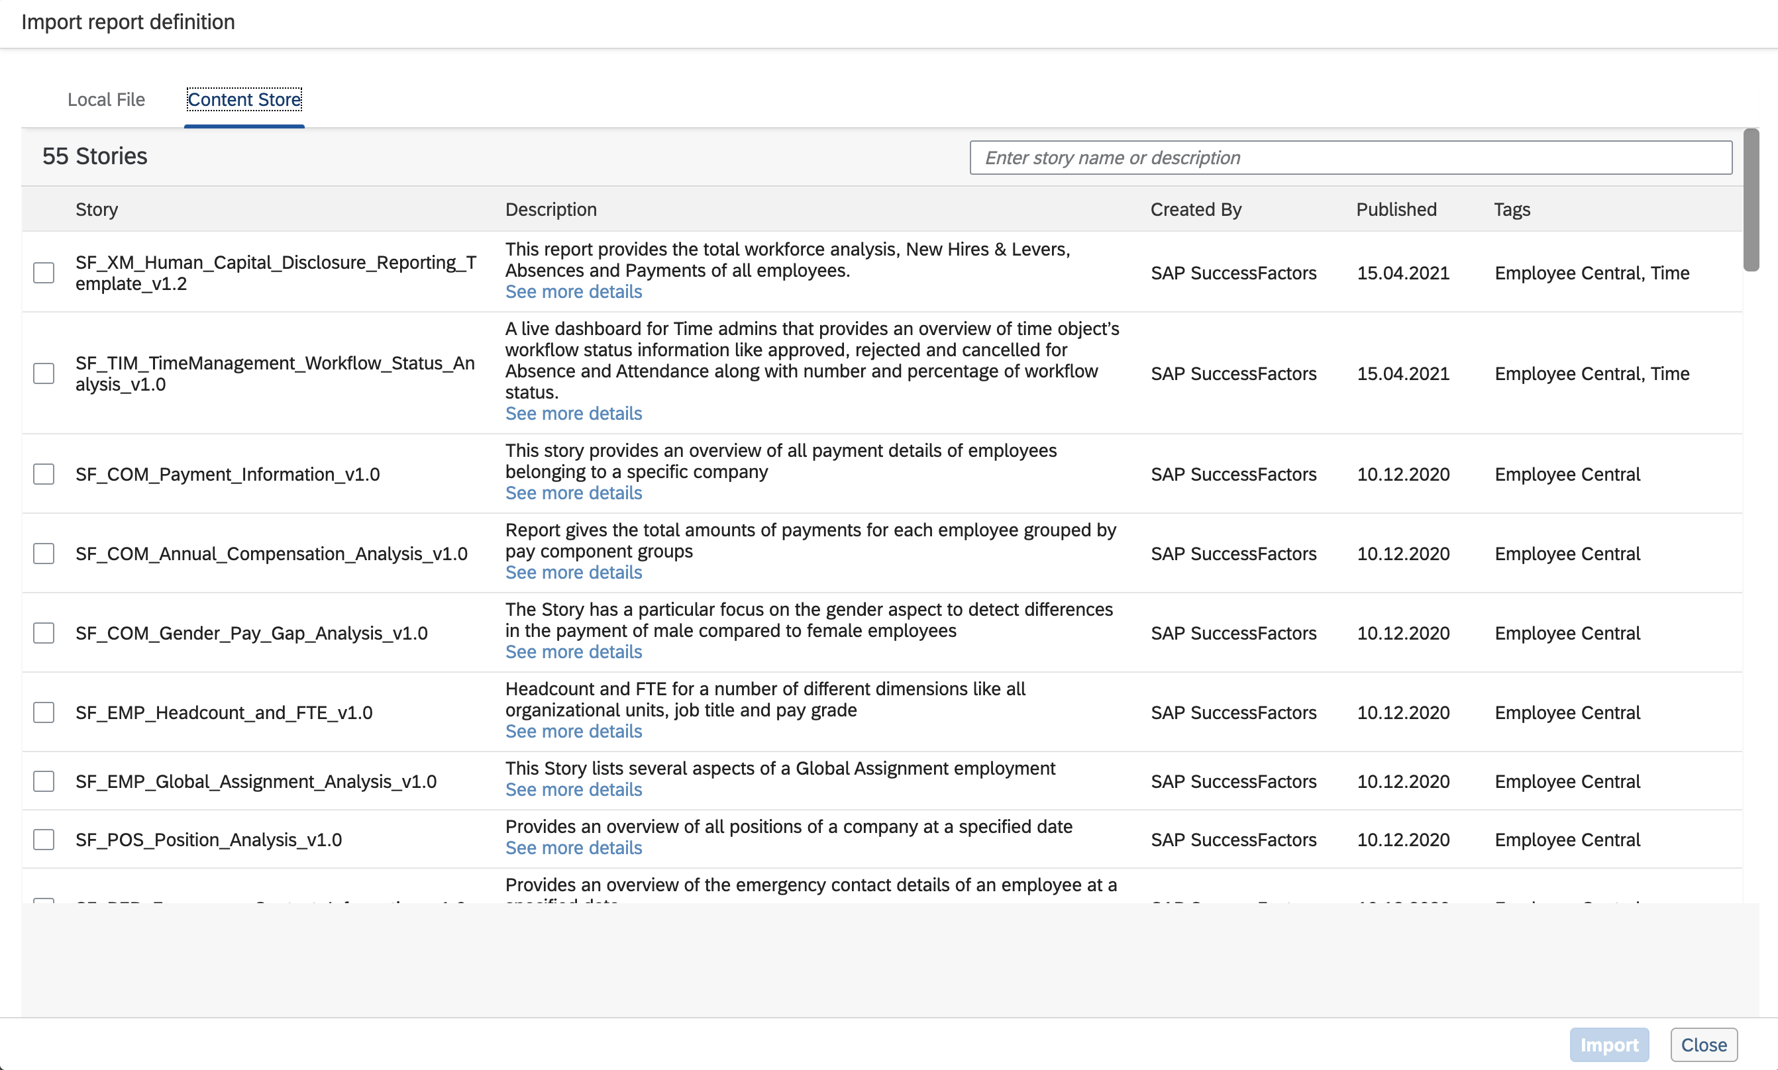Image resolution: width=1778 pixels, height=1070 pixels.
Task: Select the SF_POS_Position_Analysis_v1.0 checkbox
Action: click(44, 840)
